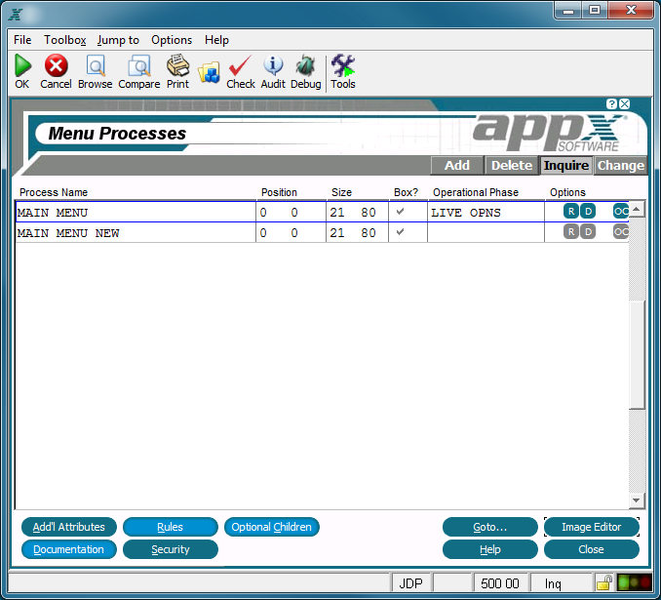Click the Print printer icon
The width and height of the screenshot is (661, 600).
click(177, 65)
